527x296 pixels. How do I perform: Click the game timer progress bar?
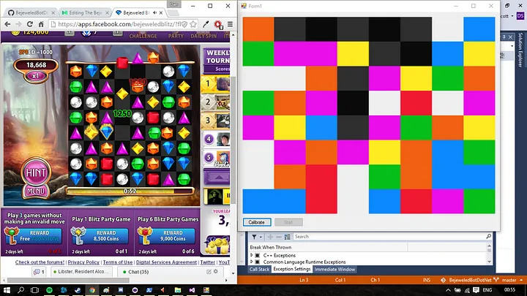point(130,191)
